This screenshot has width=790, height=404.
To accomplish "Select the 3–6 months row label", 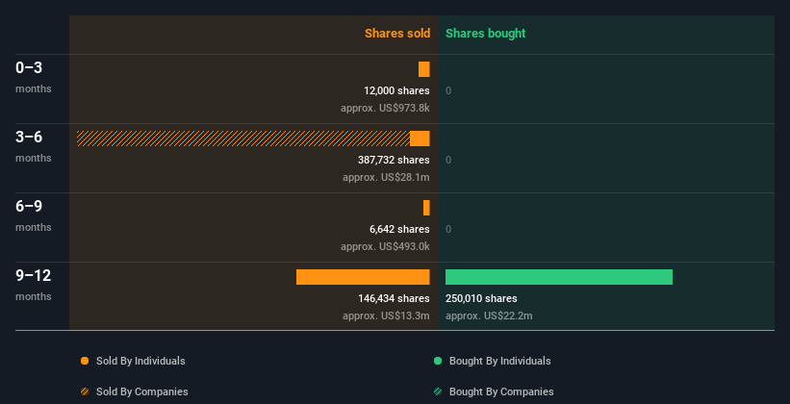I will pos(34,146).
